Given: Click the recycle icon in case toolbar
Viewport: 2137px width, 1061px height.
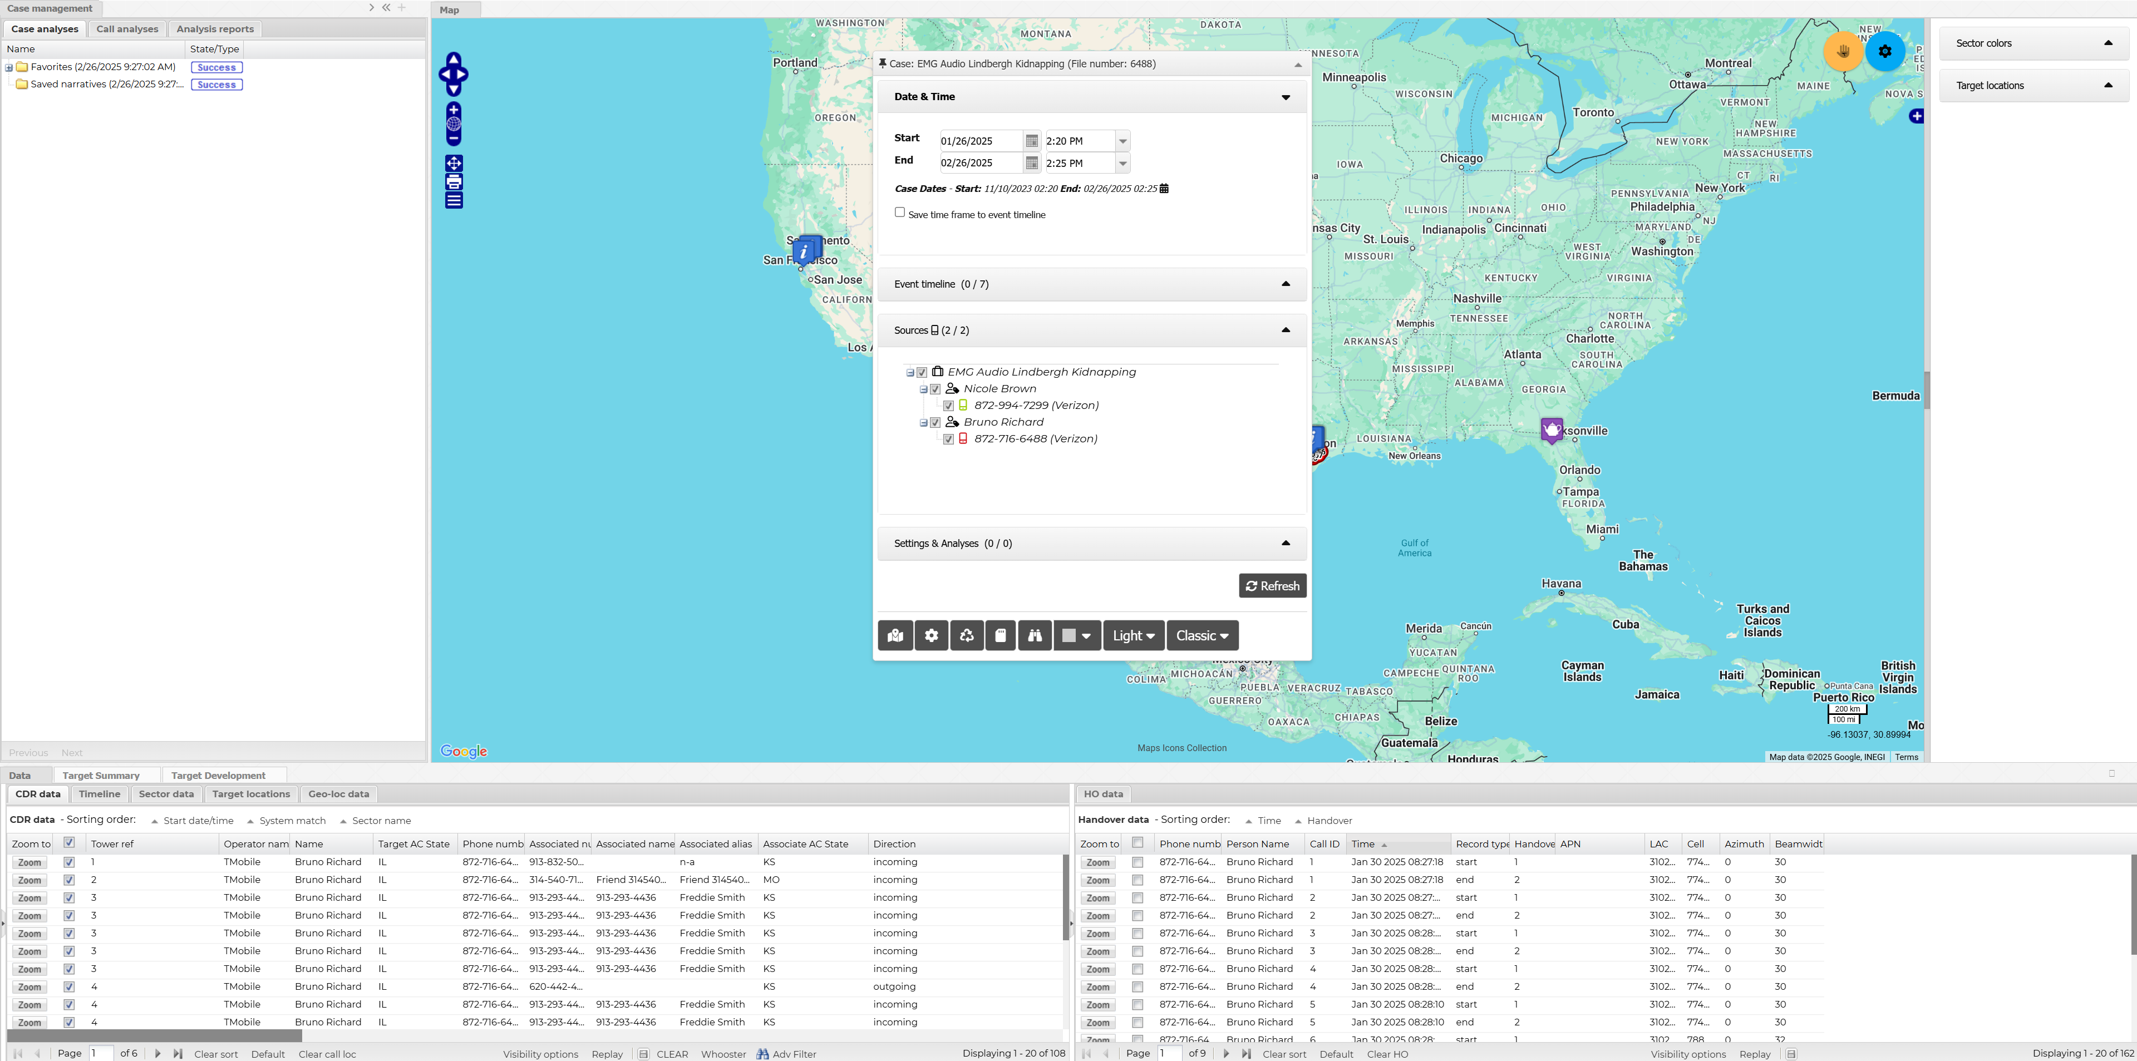Looking at the screenshot, I should [967, 635].
